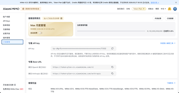The image size is (179, 93).
Task: Go to 插件管理 in sidebar
Action: [x=6, y=38]
